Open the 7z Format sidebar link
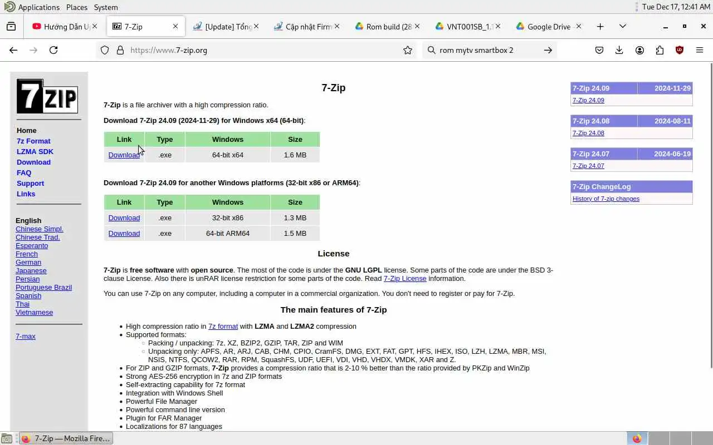The image size is (713, 445). tap(33, 141)
